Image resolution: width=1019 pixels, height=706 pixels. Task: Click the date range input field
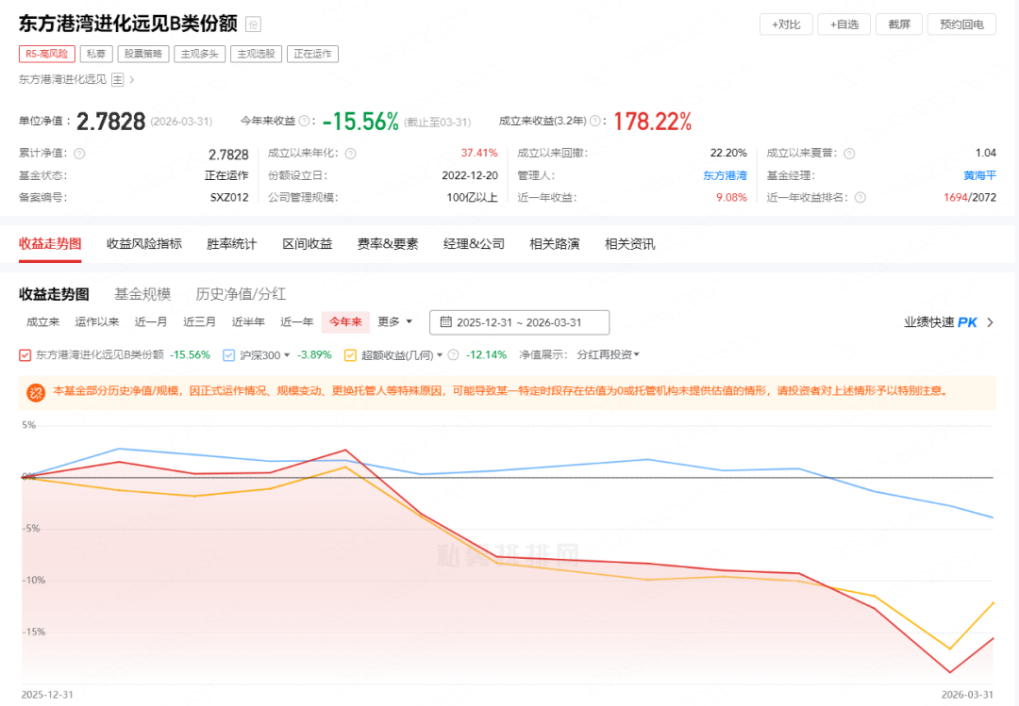[519, 322]
